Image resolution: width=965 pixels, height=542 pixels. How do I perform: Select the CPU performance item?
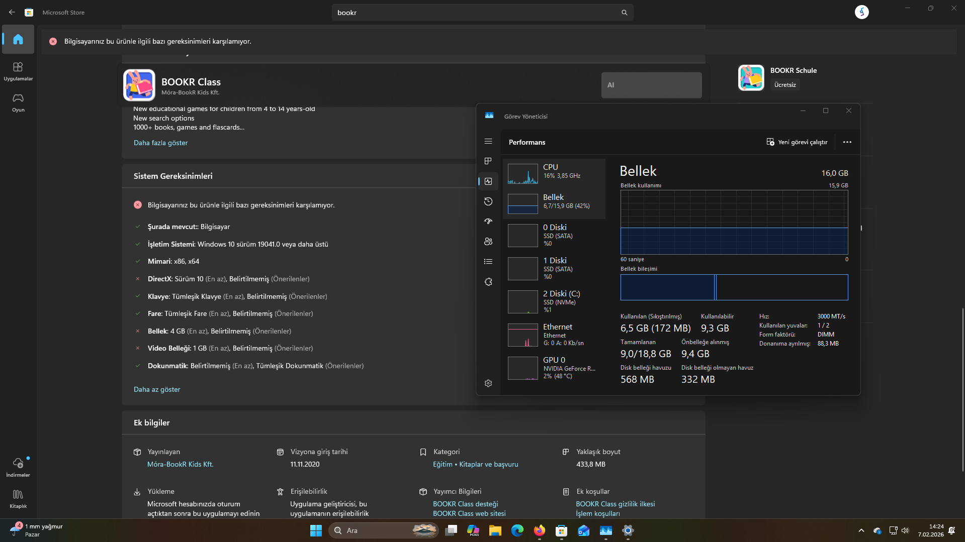[554, 174]
